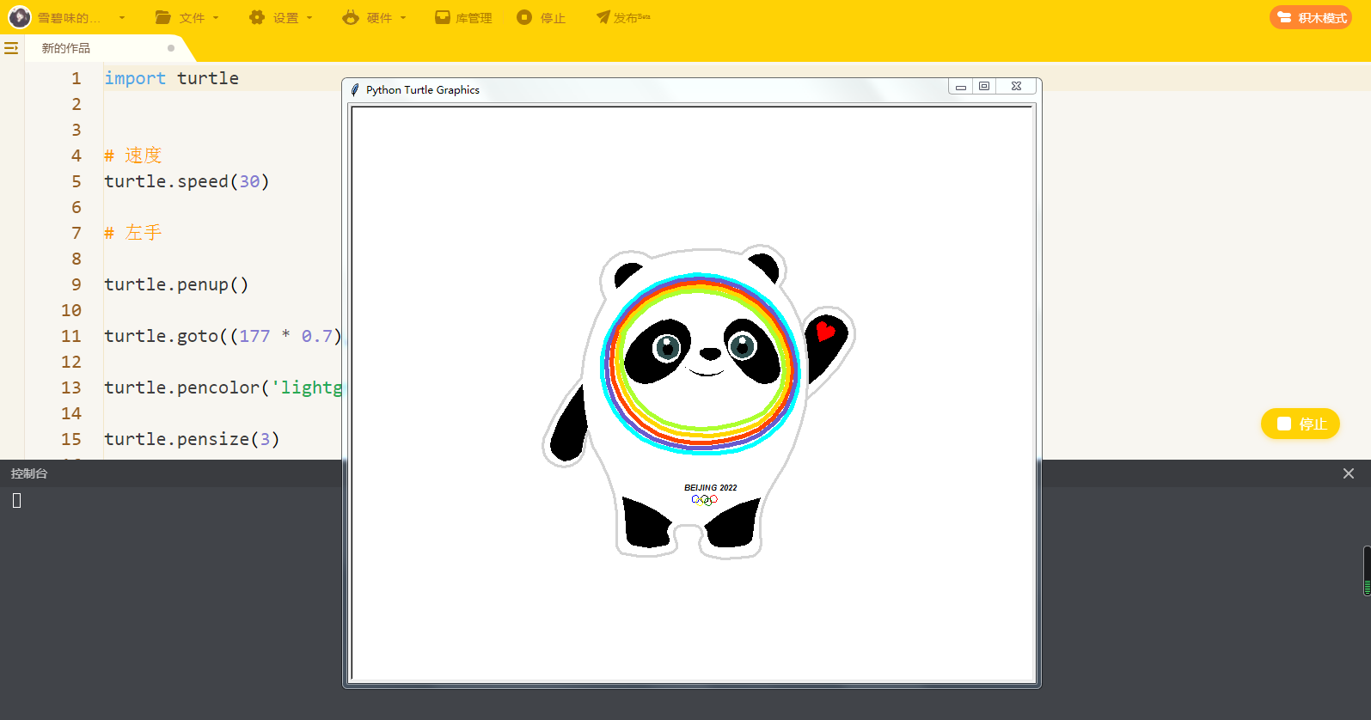Screen dimensions: 1371x720
Task: Click line number 12 in the gutter
Action: pos(71,362)
